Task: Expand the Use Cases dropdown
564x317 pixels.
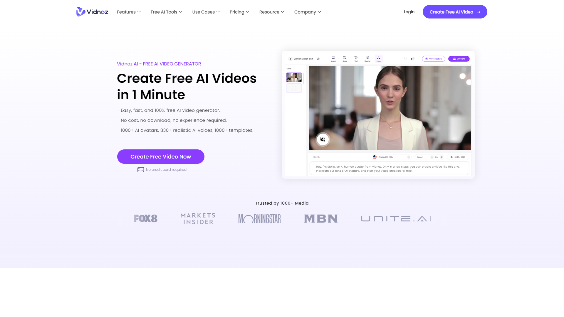Action: point(206,12)
